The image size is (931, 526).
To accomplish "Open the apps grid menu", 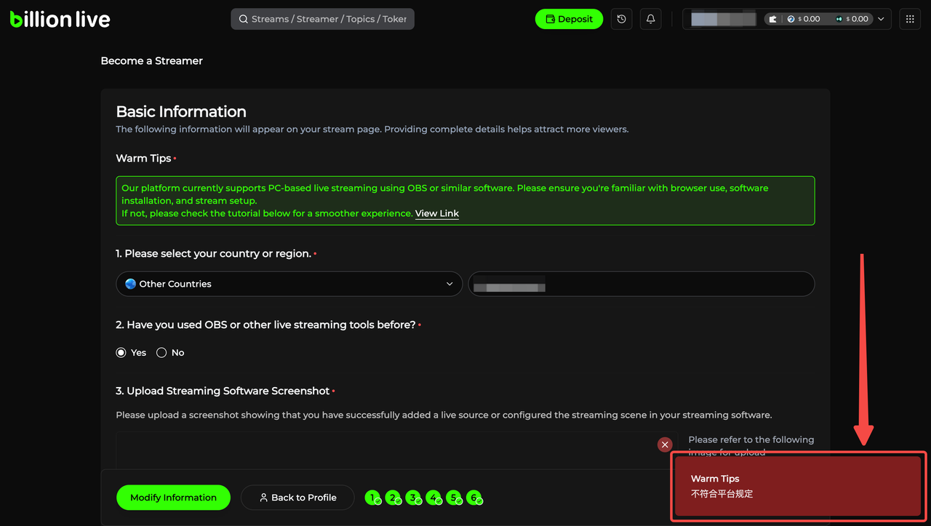I will click(910, 20).
